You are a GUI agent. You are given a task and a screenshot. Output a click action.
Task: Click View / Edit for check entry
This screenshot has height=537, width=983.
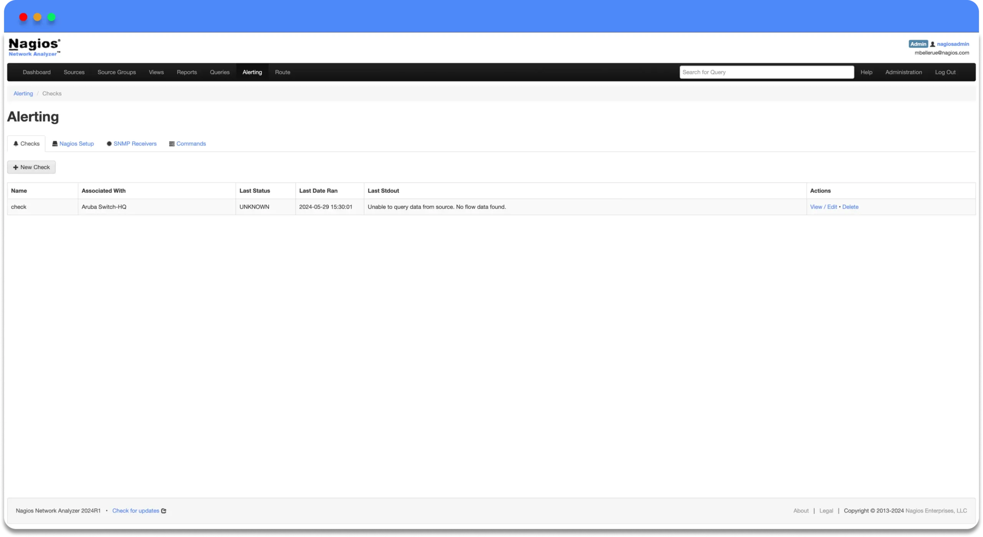824,206
